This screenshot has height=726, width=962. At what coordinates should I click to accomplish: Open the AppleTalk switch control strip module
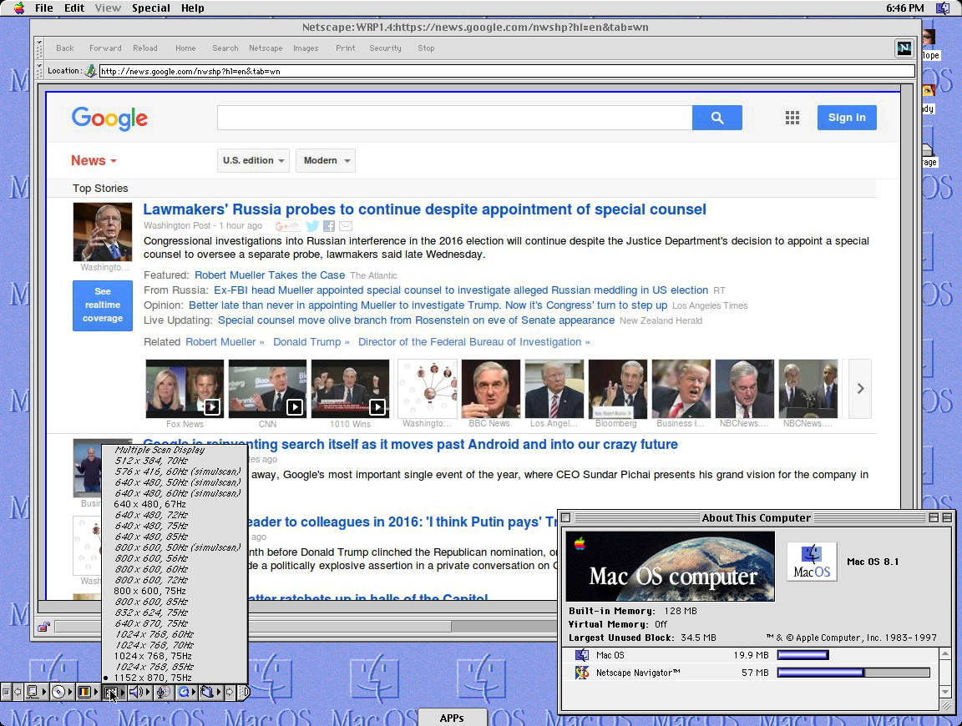point(37,693)
